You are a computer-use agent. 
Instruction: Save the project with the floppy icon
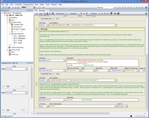9,8
